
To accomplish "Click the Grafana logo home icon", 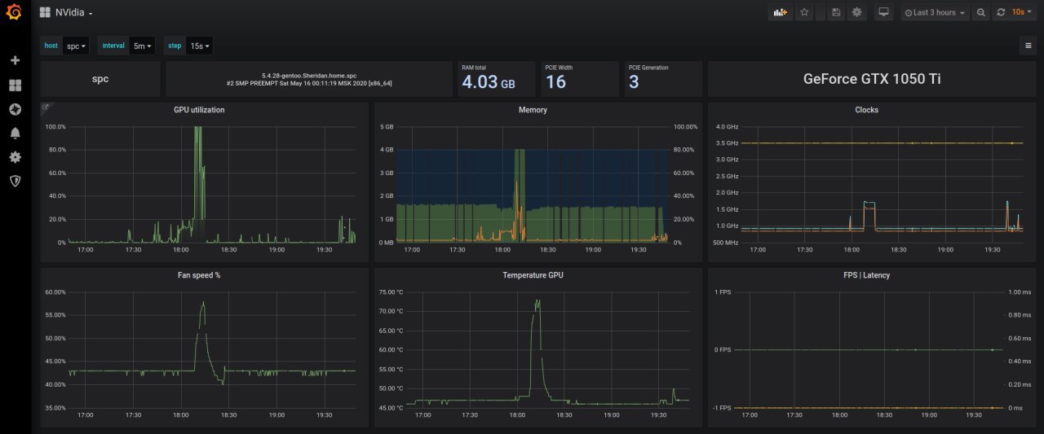I will point(14,12).
